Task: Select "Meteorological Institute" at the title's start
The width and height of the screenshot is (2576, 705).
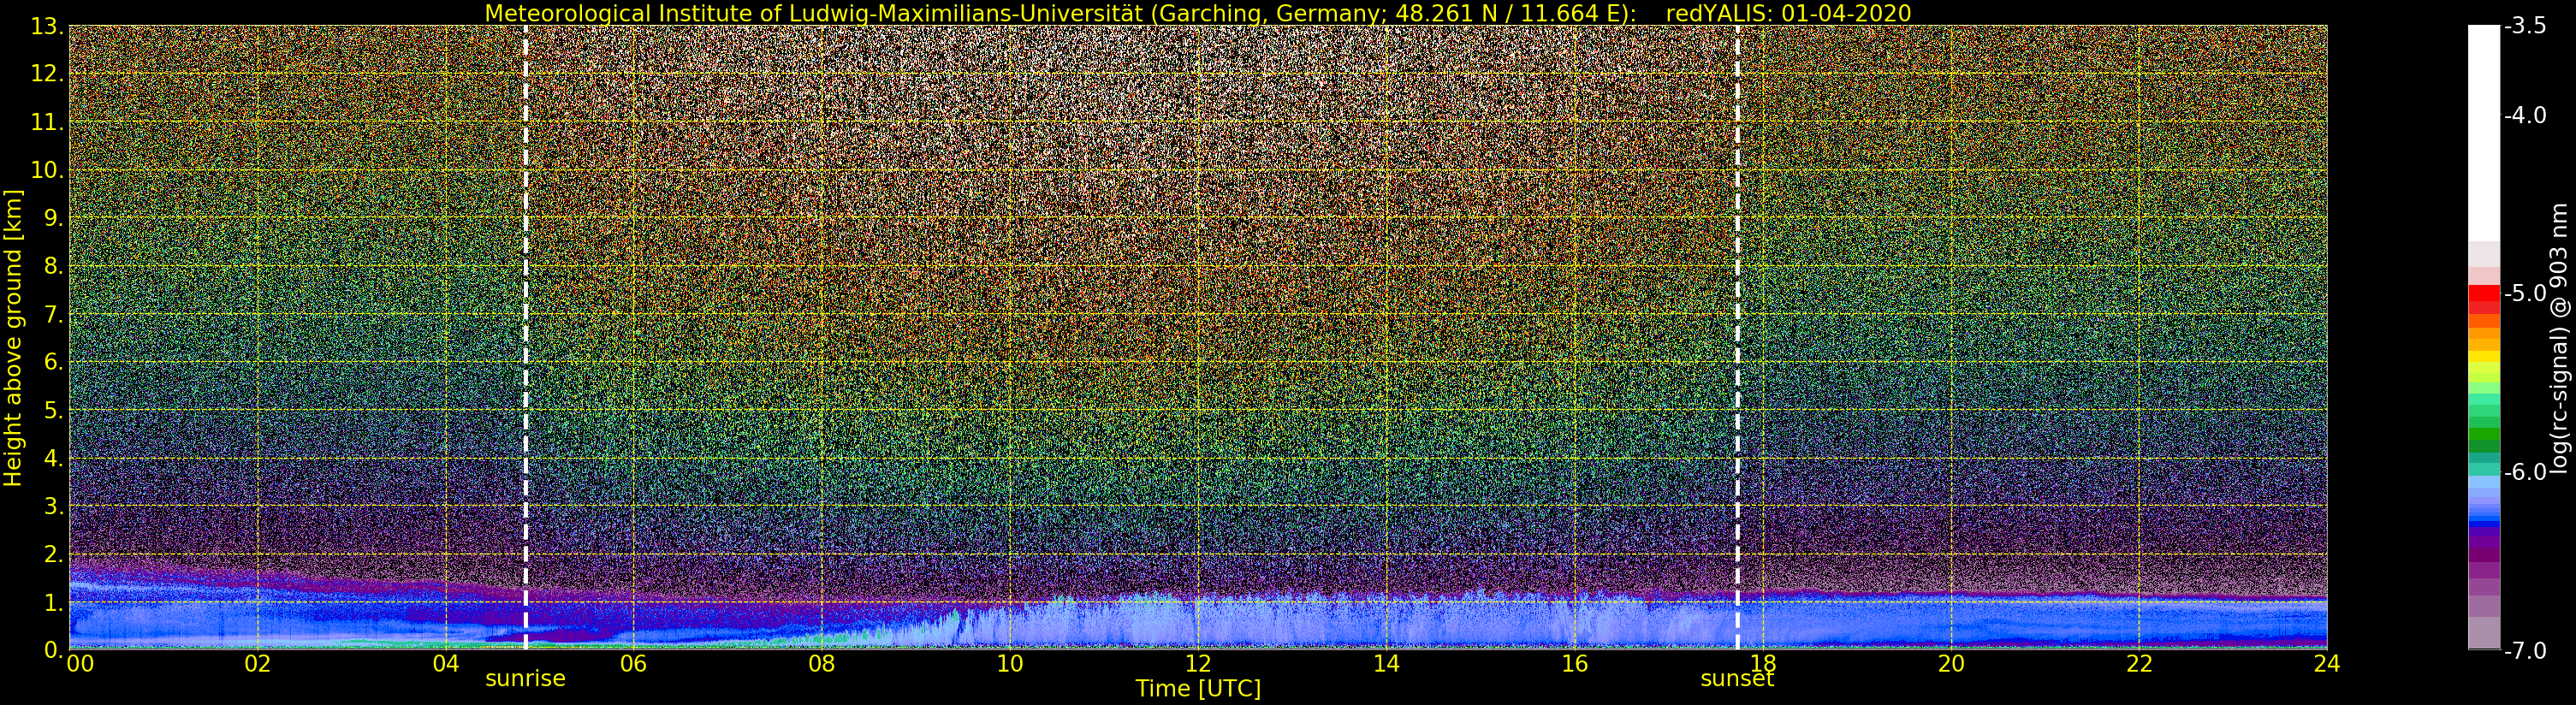Action: coord(606,13)
